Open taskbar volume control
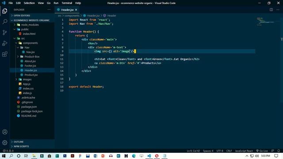Image resolution: width=283 pixels, height=159 pixels. pos(256,156)
